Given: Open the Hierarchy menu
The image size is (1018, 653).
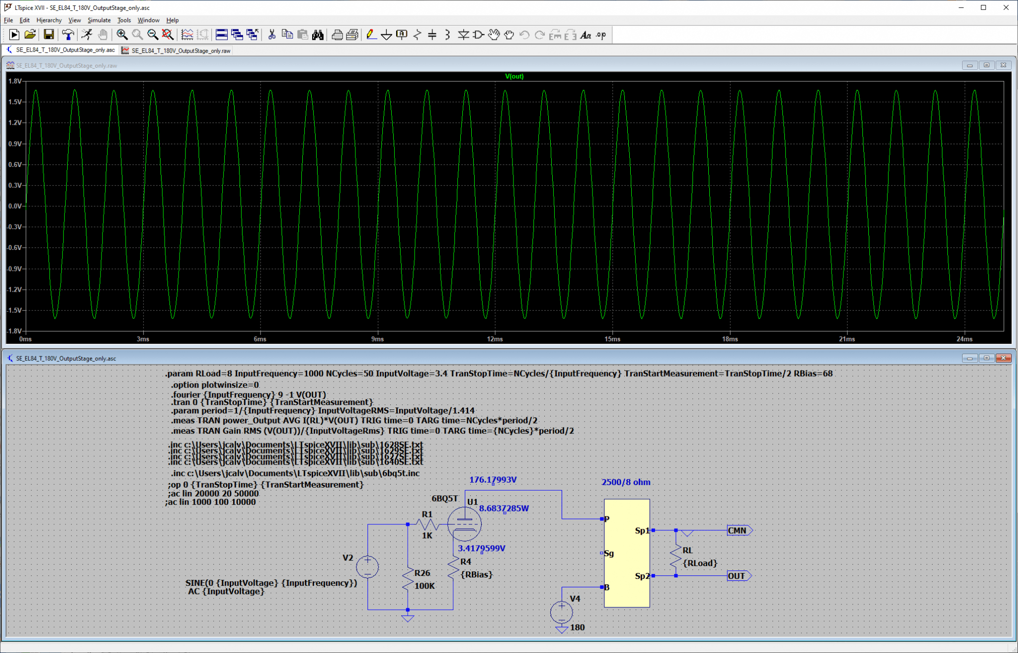Looking at the screenshot, I should [x=49, y=20].
